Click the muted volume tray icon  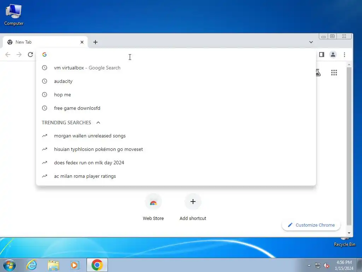pos(326,266)
